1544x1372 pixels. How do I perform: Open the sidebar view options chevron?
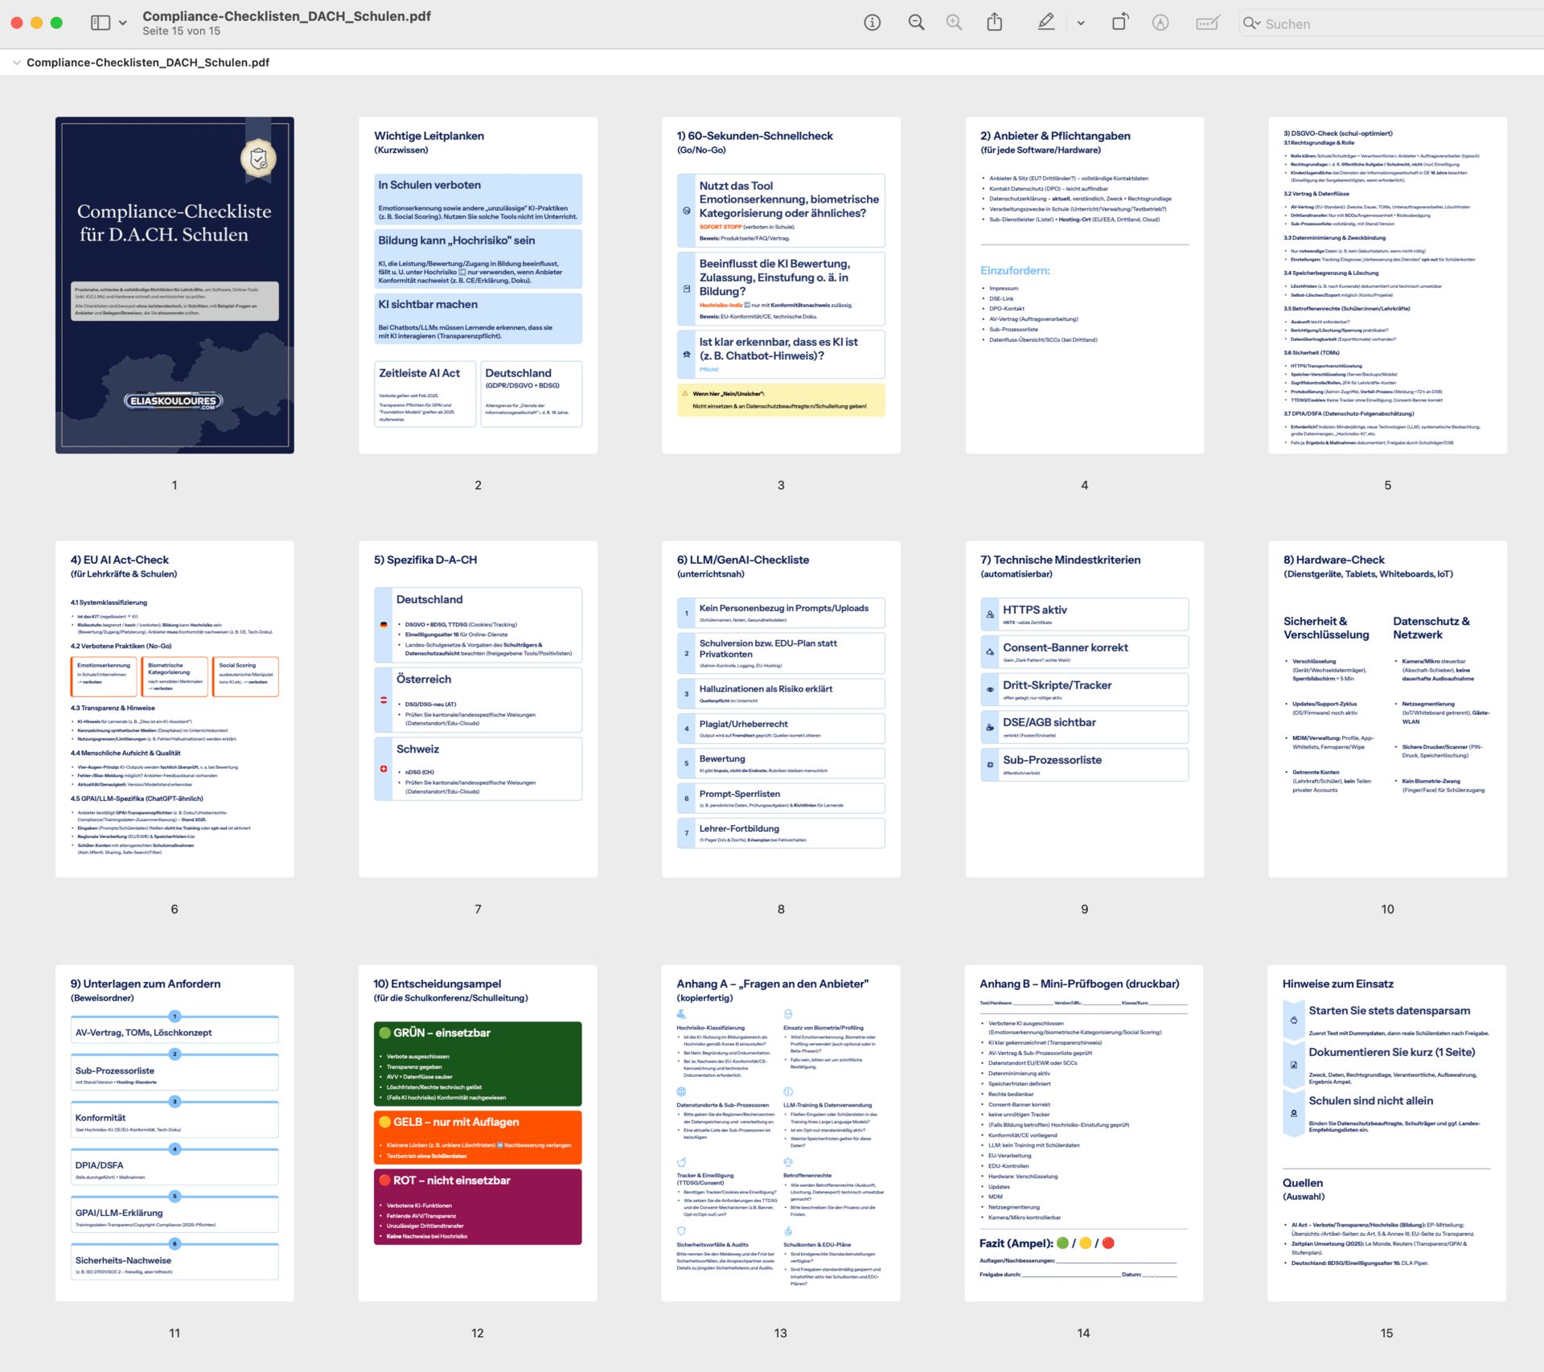click(123, 23)
